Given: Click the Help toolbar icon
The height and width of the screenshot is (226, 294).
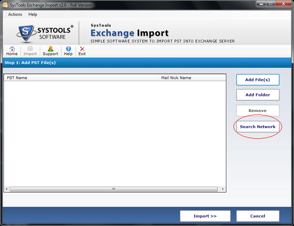Looking at the screenshot, I should 68,51.
